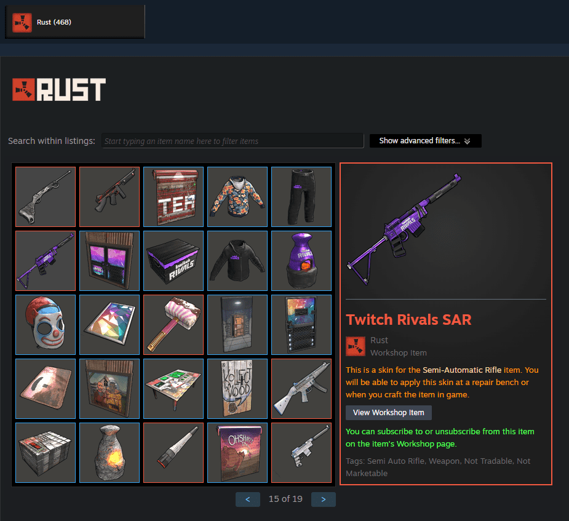This screenshot has height=521, width=569.
Task: Select the pink candy hammer item
Action: coord(173,325)
